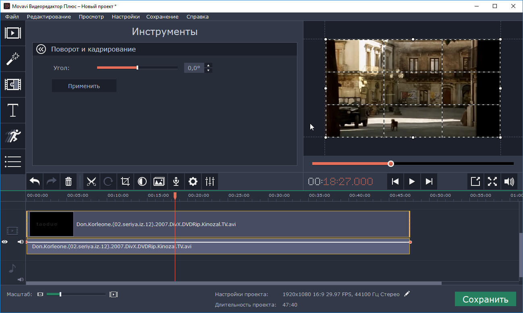Click the Угол angle slider handle
523x313 pixels.
coord(137,68)
